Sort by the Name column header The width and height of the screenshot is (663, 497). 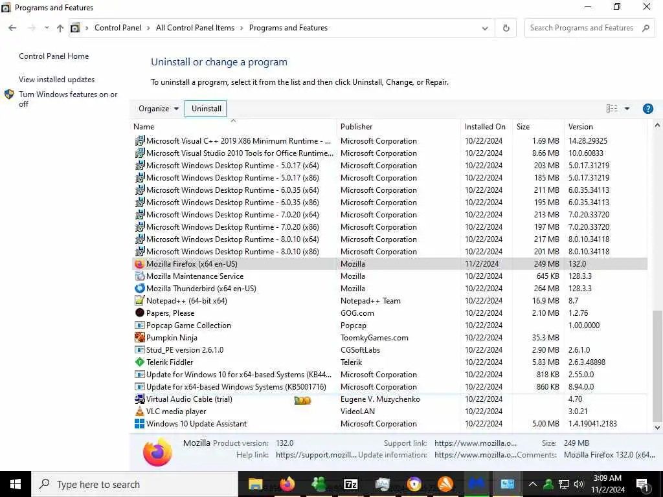pos(234,126)
